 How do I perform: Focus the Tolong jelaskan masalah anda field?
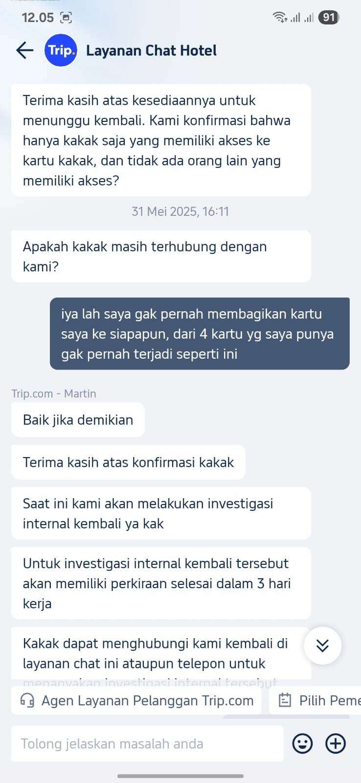click(x=147, y=744)
